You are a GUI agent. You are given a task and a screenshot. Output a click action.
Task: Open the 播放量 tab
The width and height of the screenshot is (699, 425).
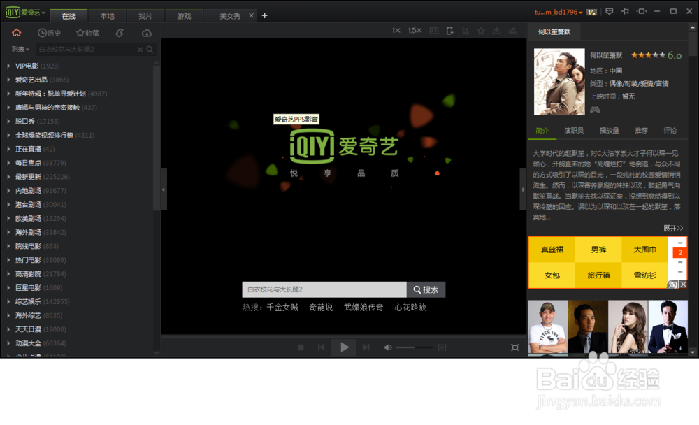pyautogui.click(x=609, y=130)
